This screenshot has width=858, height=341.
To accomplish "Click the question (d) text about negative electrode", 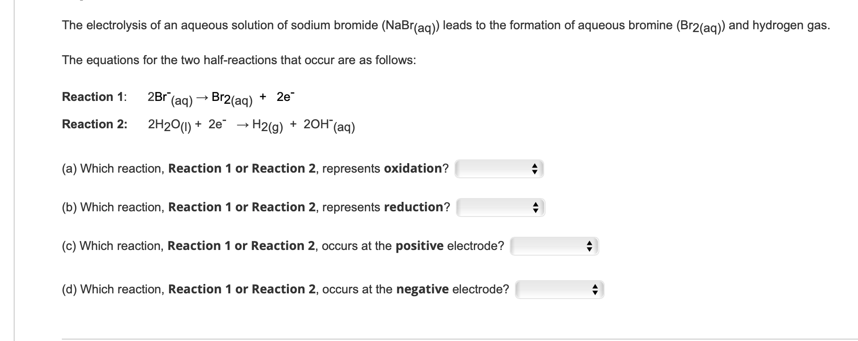I will (x=286, y=289).
